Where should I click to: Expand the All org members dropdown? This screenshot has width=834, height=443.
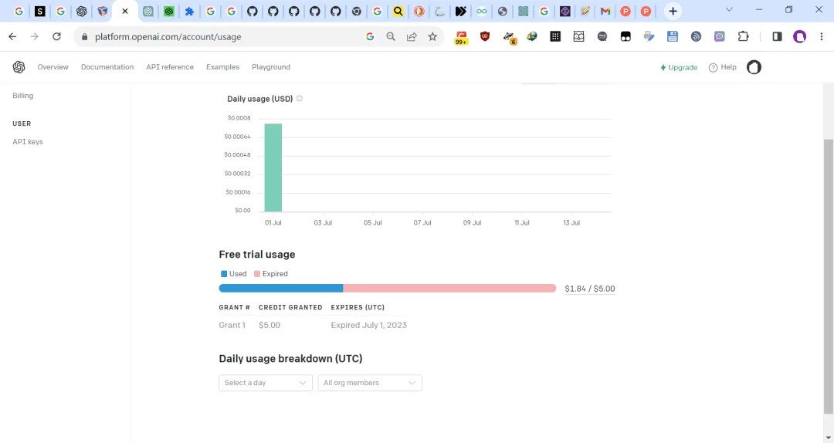pyautogui.click(x=370, y=383)
